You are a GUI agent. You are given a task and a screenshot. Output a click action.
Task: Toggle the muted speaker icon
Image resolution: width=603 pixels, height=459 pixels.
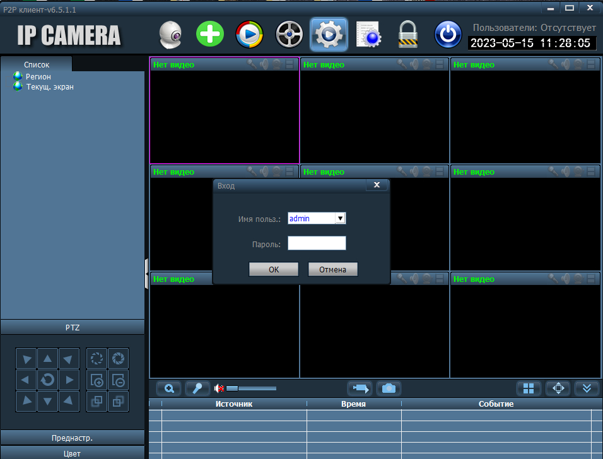pos(220,388)
